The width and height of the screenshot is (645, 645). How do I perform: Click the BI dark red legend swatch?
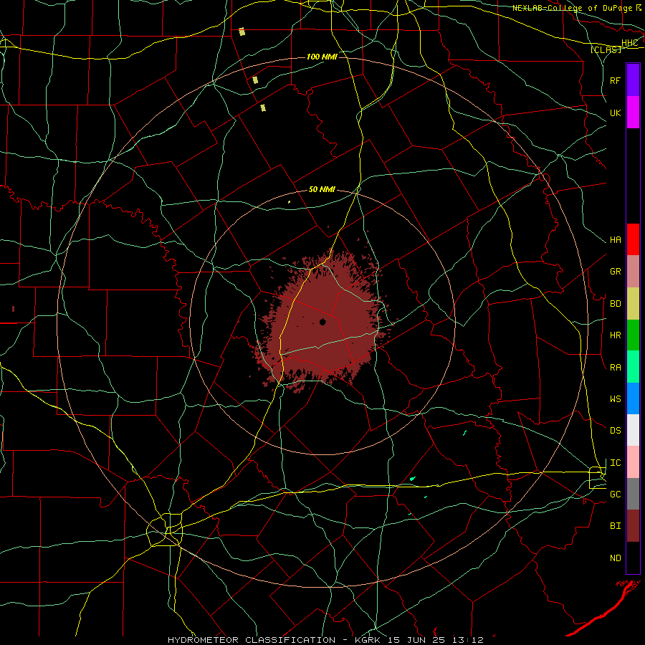coord(633,526)
